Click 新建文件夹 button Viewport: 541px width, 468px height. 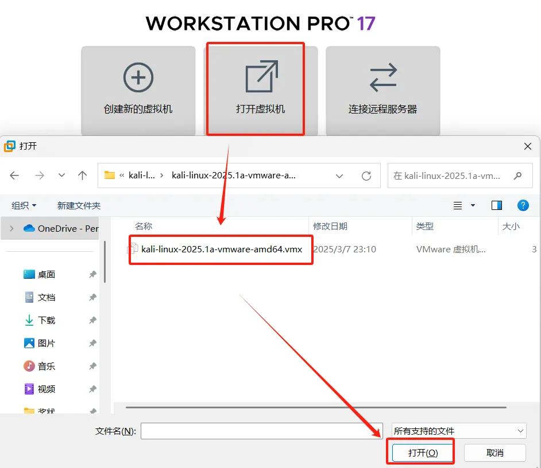79,206
